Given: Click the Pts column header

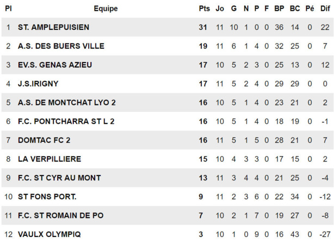Looking at the screenshot, I should click(204, 9).
